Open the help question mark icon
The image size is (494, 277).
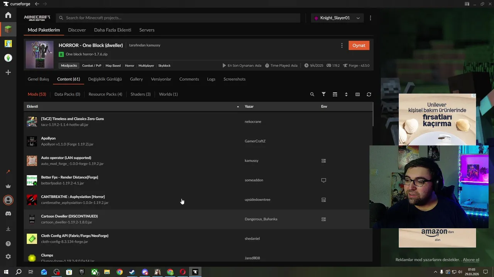8,244
